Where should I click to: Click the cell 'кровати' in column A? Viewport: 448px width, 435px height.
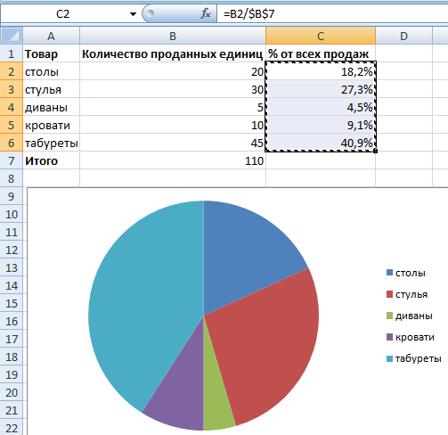52,125
